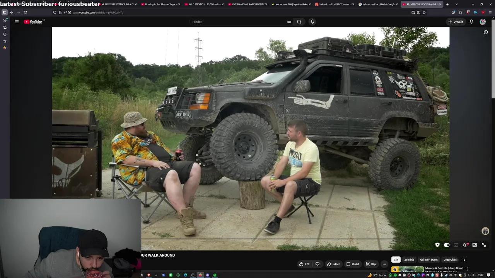The height and width of the screenshot is (278, 495).
Task: Open the synced tabs sidebar icon
Action: click(x=5, y=27)
